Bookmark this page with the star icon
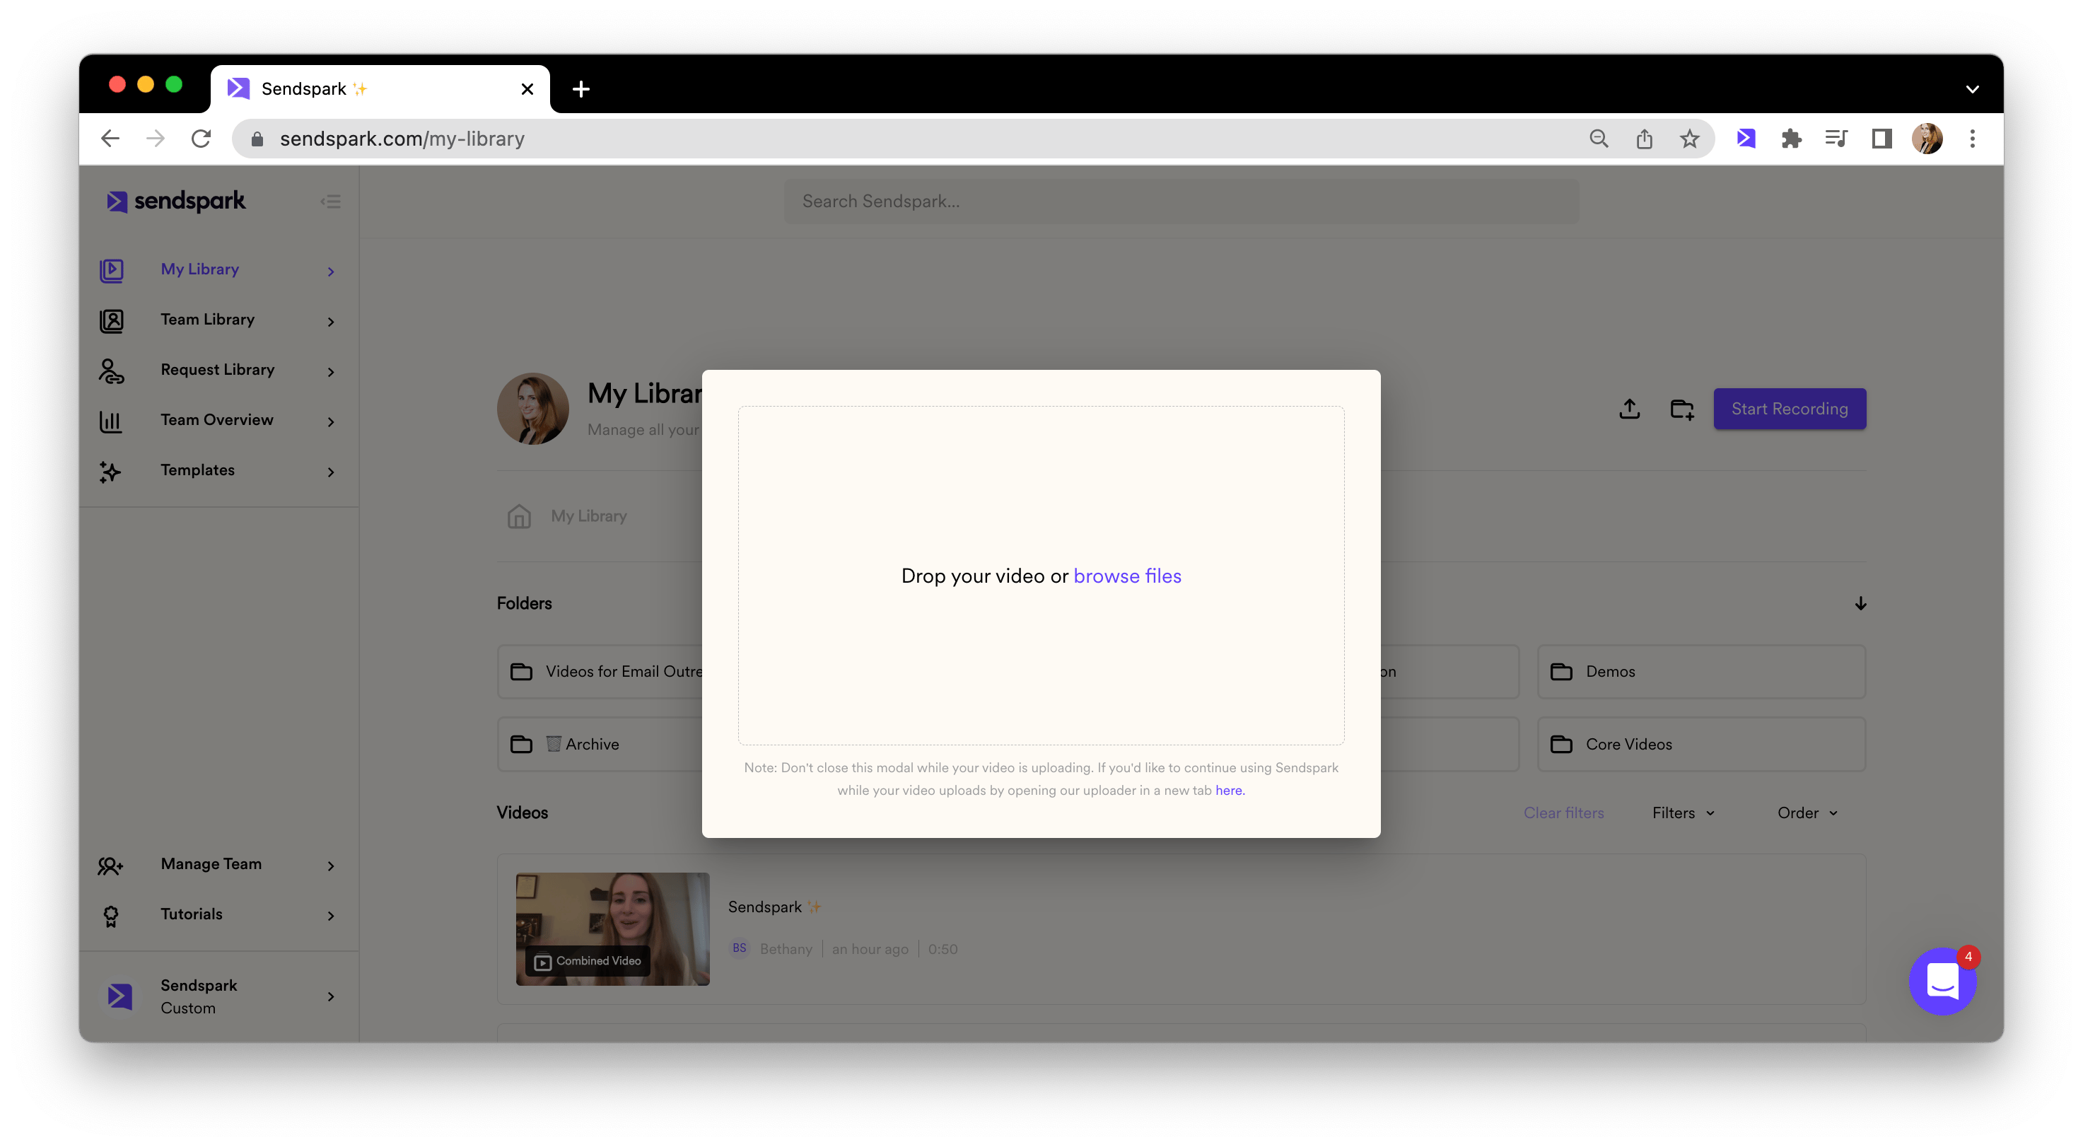Image resolution: width=2083 pixels, height=1147 pixels. pyautogui.click(x=1689, y=139)
